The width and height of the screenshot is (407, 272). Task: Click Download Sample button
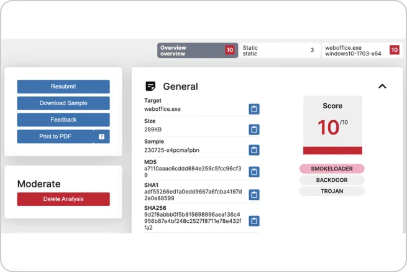click(63, 103)
